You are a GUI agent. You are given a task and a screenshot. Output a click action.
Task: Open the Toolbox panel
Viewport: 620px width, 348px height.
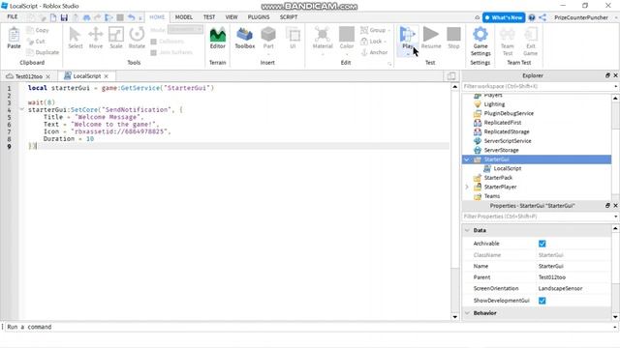point(245,38)
